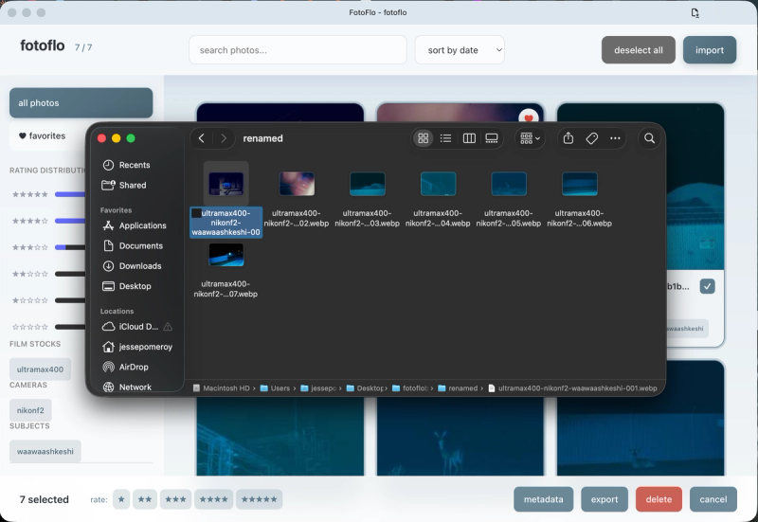Rate selected photos three stars

(175, 499)
